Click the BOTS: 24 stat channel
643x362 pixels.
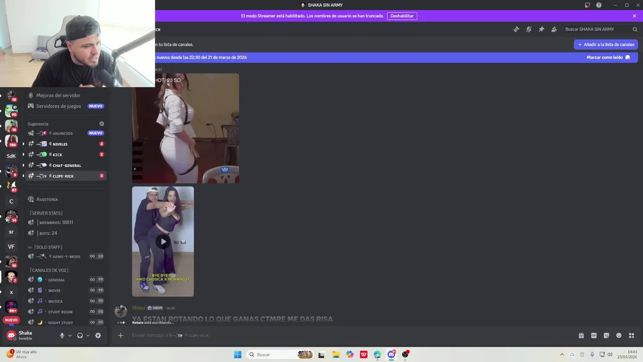67,233
